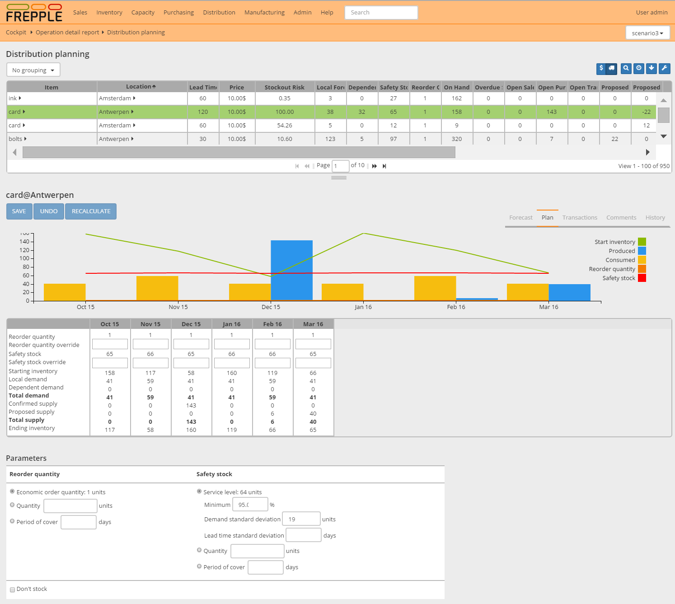The image size is (675, 604).
Task: Open the scenario3 selector dropdown
Action: pyautogui.click(x=647, y=33)
